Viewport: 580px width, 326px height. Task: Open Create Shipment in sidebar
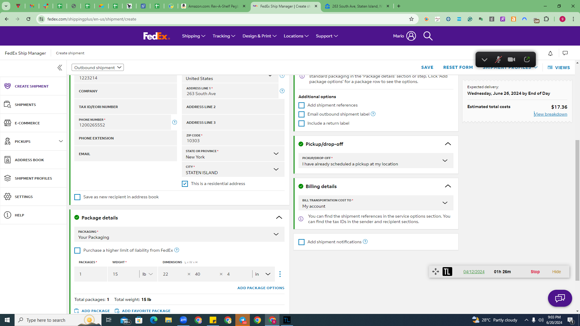click(x=33, y=86)
